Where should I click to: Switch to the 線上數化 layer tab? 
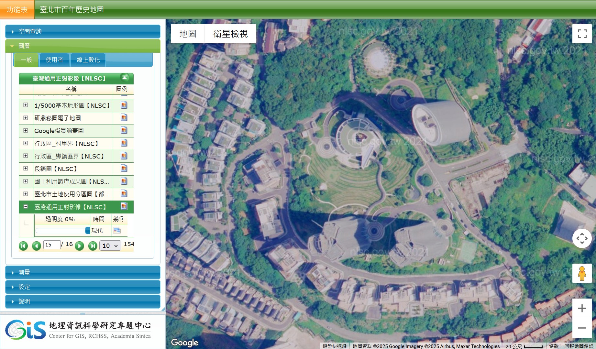point(88,60)
